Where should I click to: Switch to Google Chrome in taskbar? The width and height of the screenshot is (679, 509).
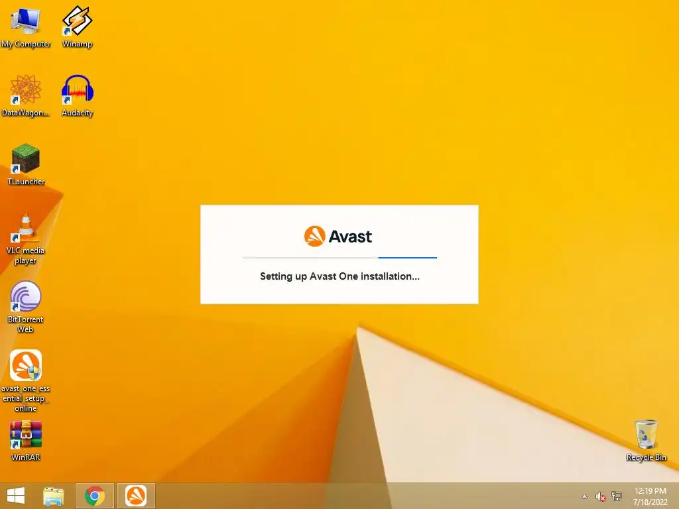[x=95, y=496]
